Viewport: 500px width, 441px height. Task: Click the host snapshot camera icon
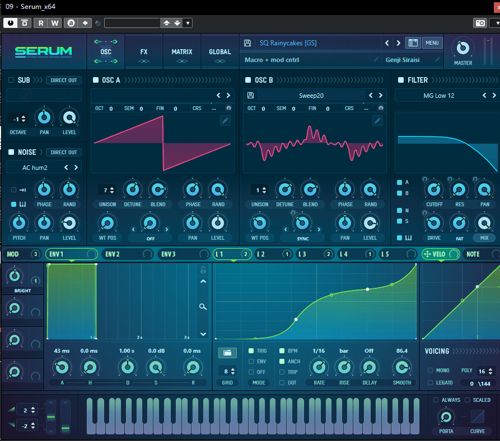pos(480,23)
